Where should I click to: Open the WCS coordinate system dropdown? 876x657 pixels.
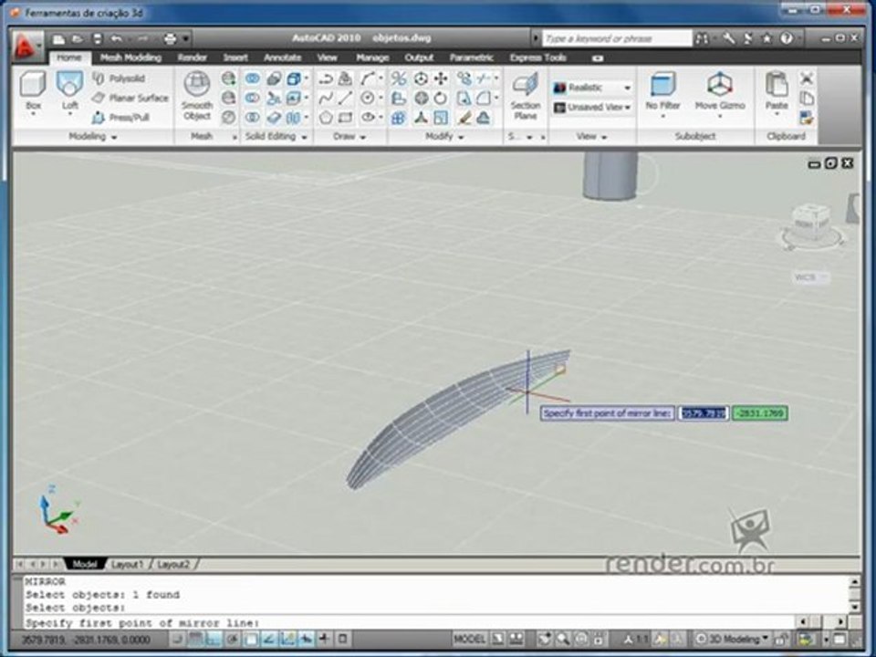point(811,277)
